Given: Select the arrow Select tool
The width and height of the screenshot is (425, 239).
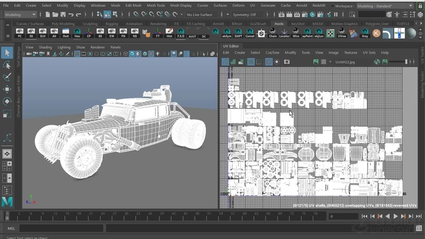Looking at the screenshot, I should tap(7, 53).
